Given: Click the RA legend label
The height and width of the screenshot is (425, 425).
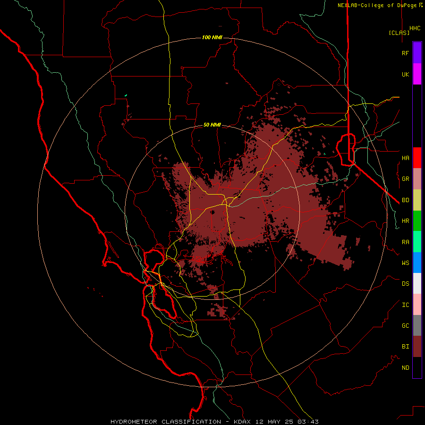Looking at the screenshot, I should tap(405, 242).
